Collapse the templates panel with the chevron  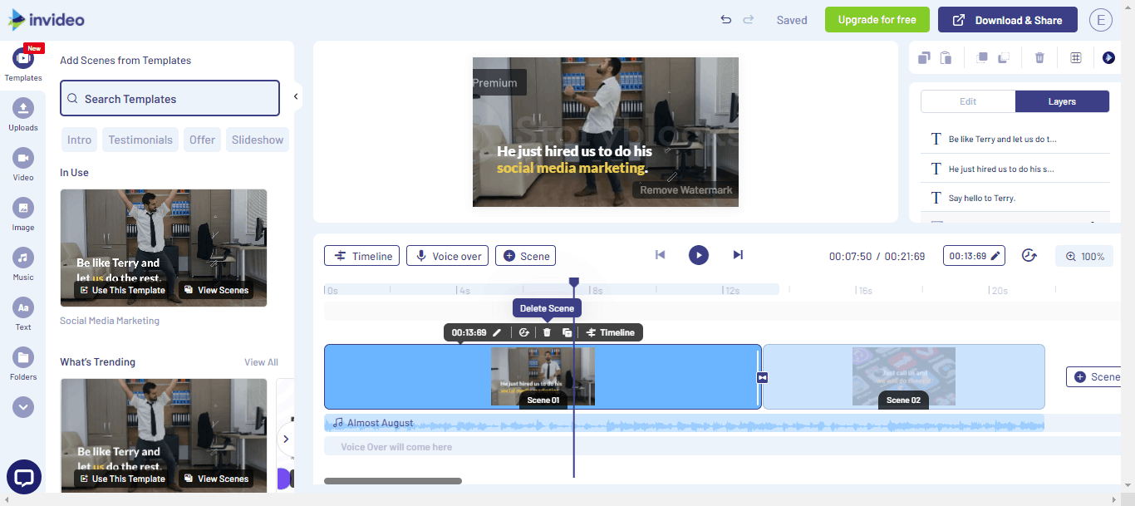pos(296,96)
